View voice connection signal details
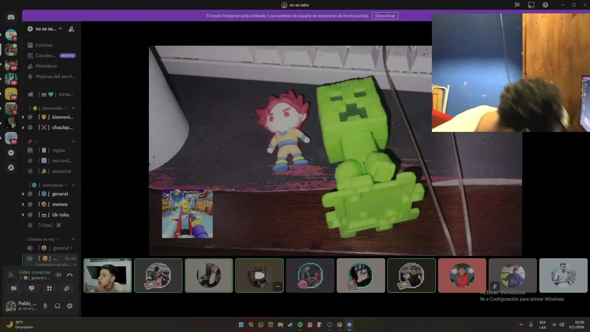 (x=11, y=275)
